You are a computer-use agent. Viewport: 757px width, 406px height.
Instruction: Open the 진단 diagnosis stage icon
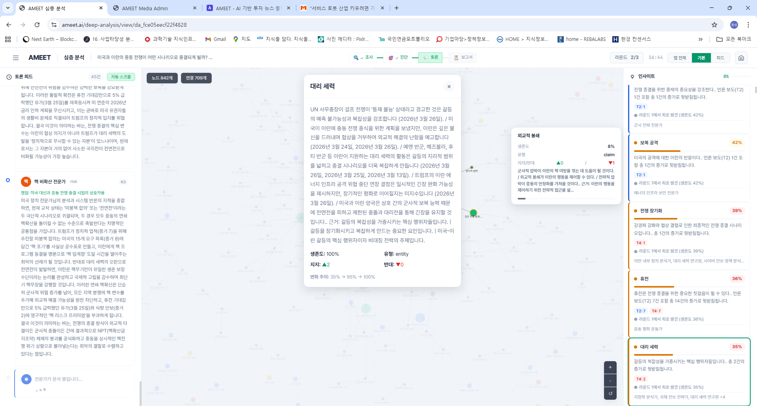[390, 57]
